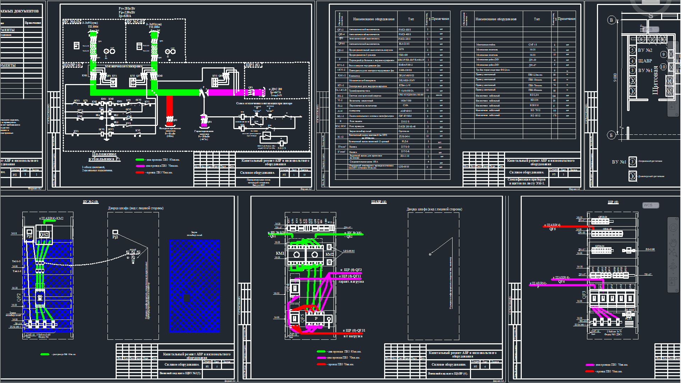The height and width of the screenshot is (383, 681).
Task: Click the 'ЩР (6)' sheet title
Action: (x=613, y=202)
